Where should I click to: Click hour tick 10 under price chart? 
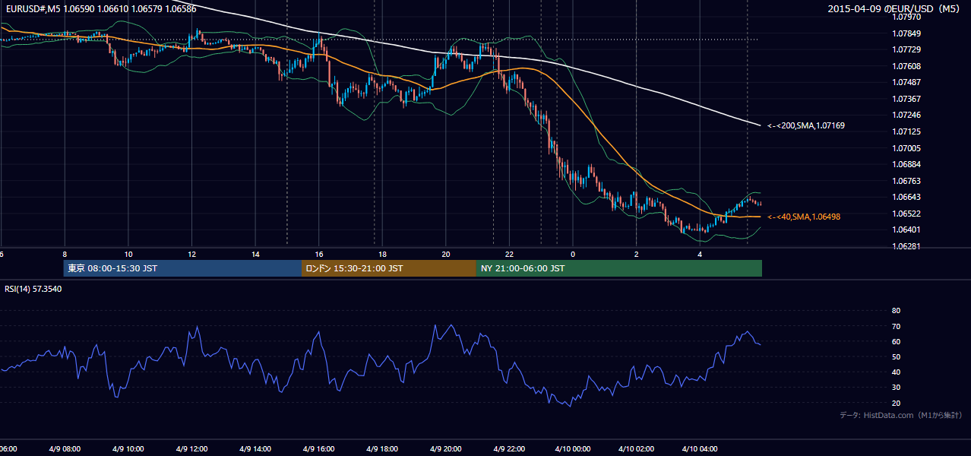coord(128,254)
